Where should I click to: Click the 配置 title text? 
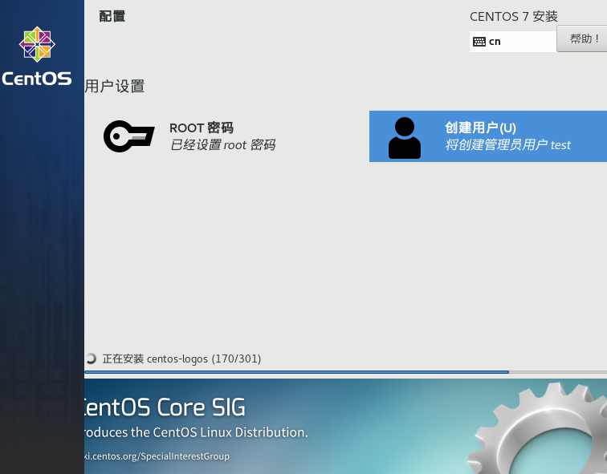[112, 16]
